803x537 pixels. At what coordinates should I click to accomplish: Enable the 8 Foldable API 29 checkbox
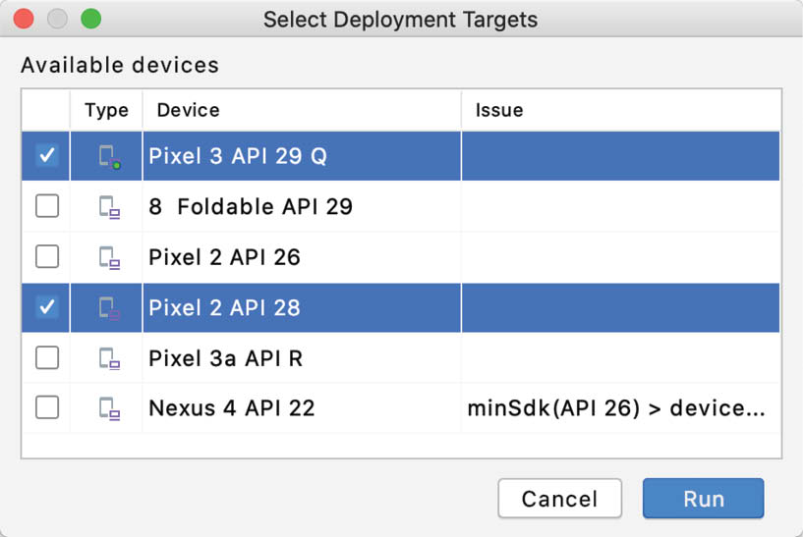pos(46,206)
